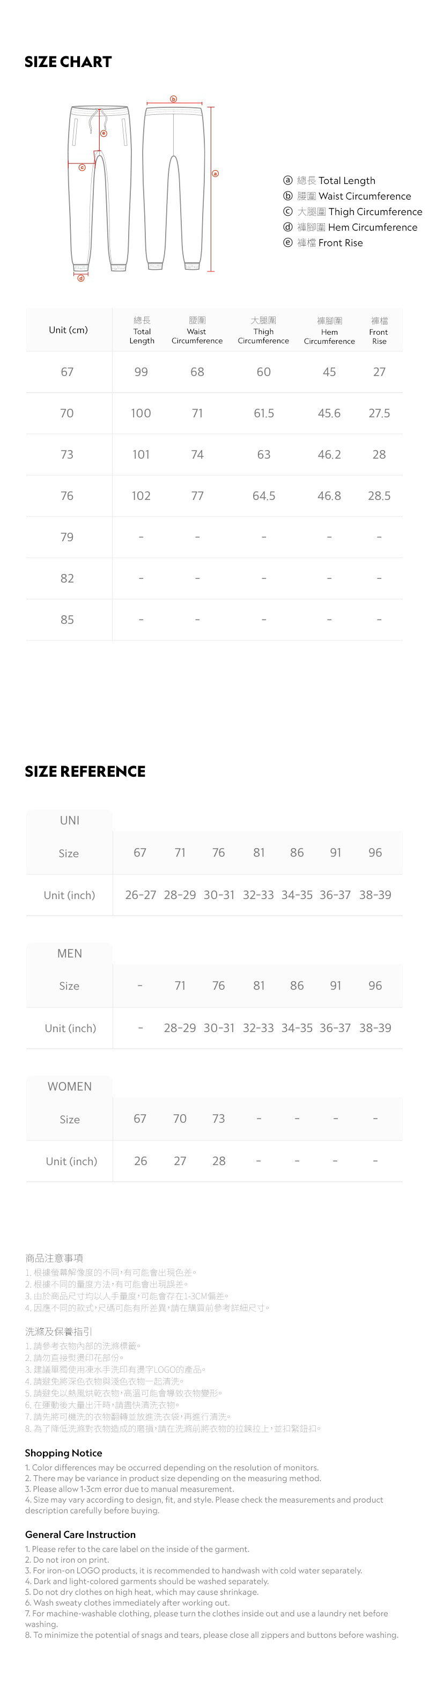Viewport: 429px width, 1693px height.
Task: Click the circled 'e' front rise marker on diagram
Action: point(103,134)
